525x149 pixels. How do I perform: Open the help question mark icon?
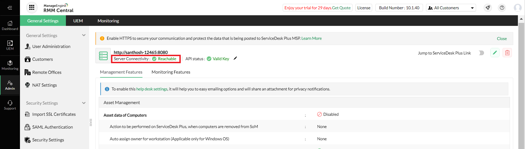(502, 8)
